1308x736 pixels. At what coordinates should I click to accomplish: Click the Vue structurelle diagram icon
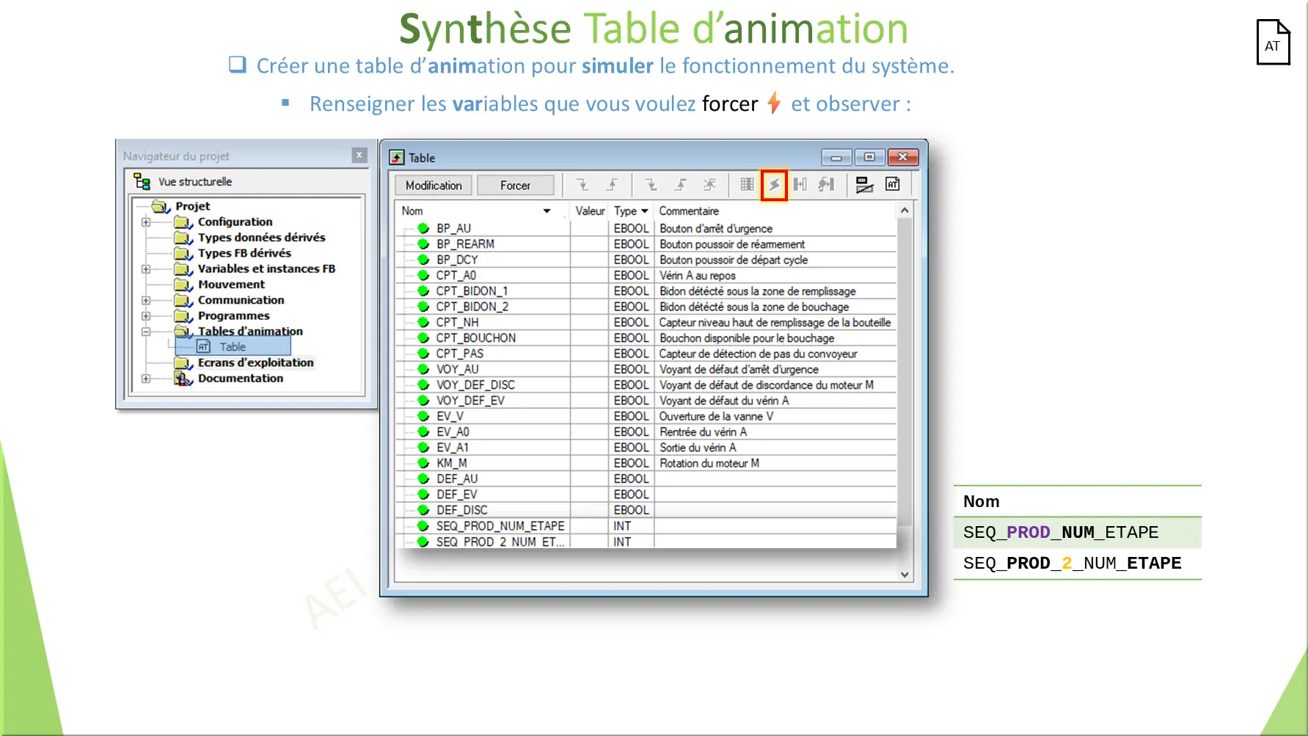pos(141,181)
